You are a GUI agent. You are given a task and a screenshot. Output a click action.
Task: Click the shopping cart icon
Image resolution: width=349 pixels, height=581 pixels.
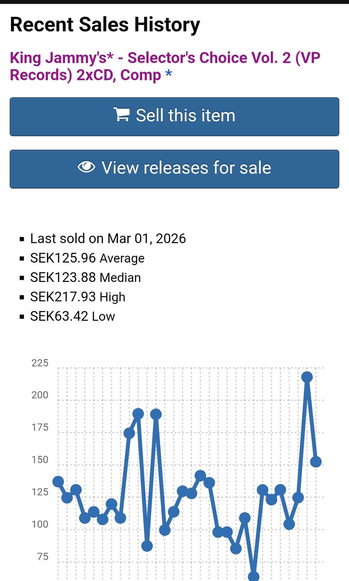(121, 115)
